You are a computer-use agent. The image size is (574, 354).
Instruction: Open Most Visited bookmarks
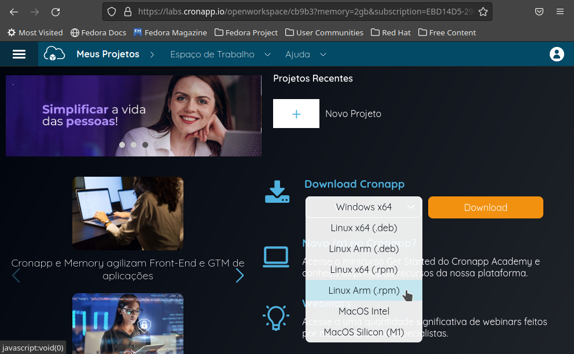(x=35, y=32)
